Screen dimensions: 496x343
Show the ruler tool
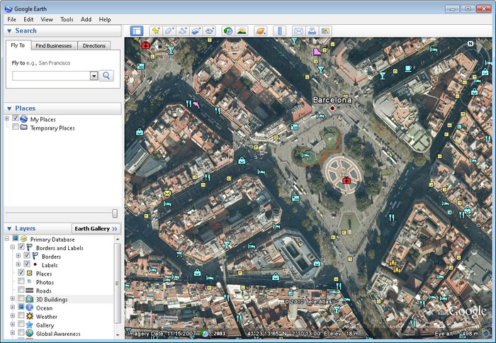279,31
